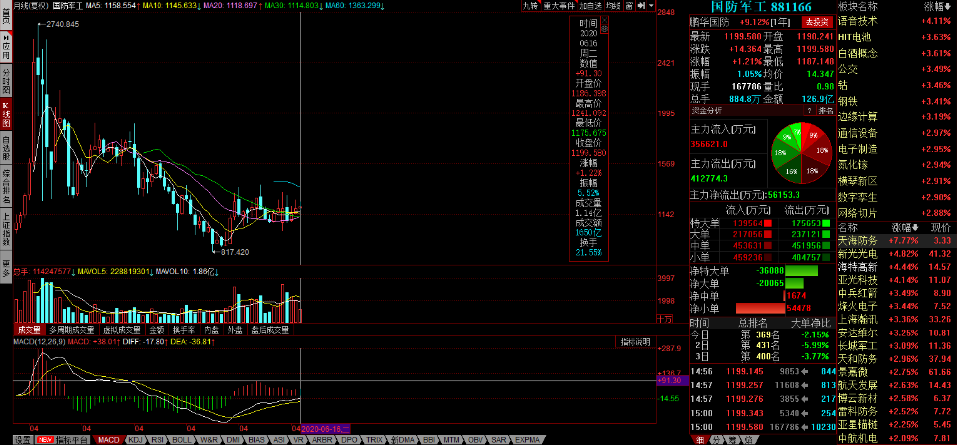Switch to the DMI indicator
957x445 pixels.
[233, 440]
